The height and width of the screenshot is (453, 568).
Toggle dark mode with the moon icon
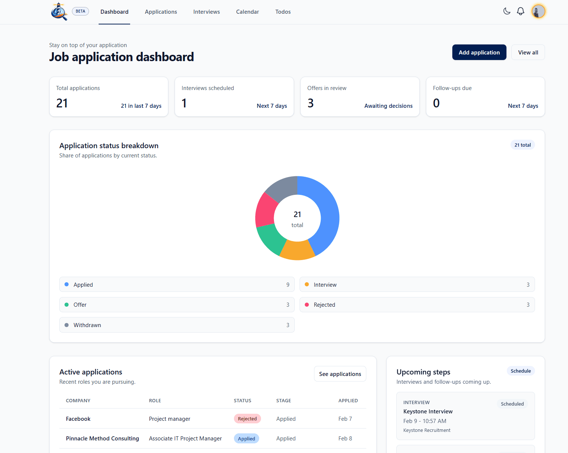point(507,11)
